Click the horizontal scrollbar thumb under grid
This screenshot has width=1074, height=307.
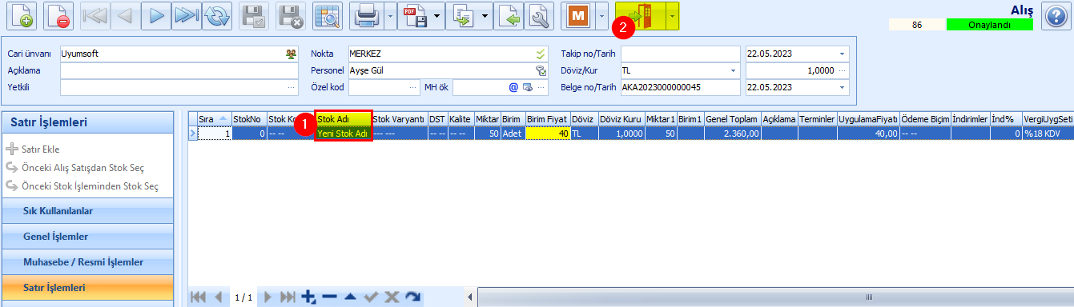coord(869,297)
